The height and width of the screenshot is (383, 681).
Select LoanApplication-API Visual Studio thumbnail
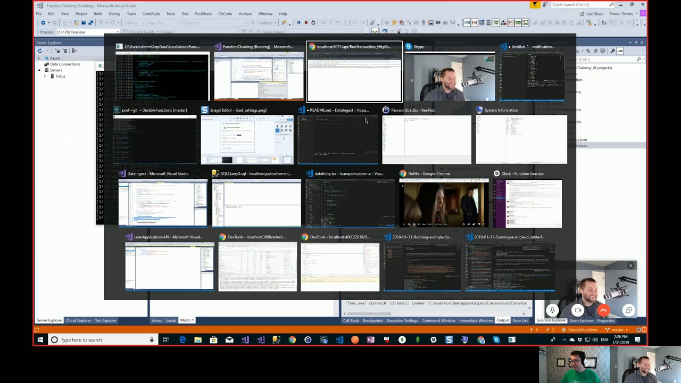170,267
